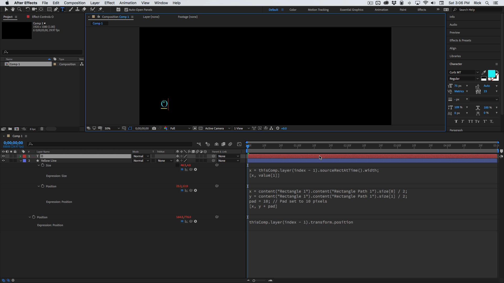Hide the Yellow Line layer eye

pos(3,161)
